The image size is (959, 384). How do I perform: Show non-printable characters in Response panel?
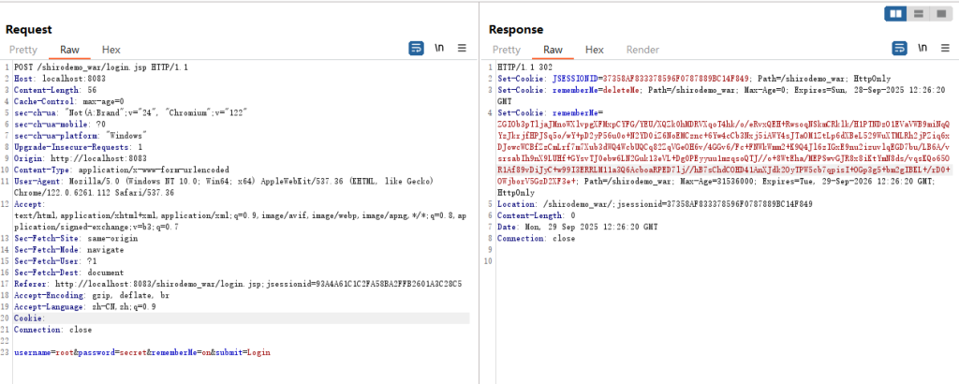click(922, 48)
